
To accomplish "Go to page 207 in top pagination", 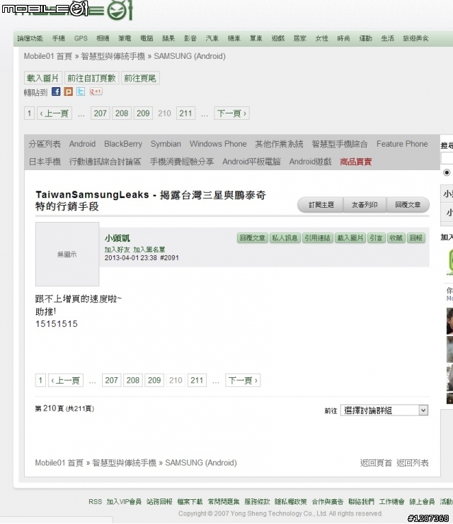I will (x=100, y=113).
